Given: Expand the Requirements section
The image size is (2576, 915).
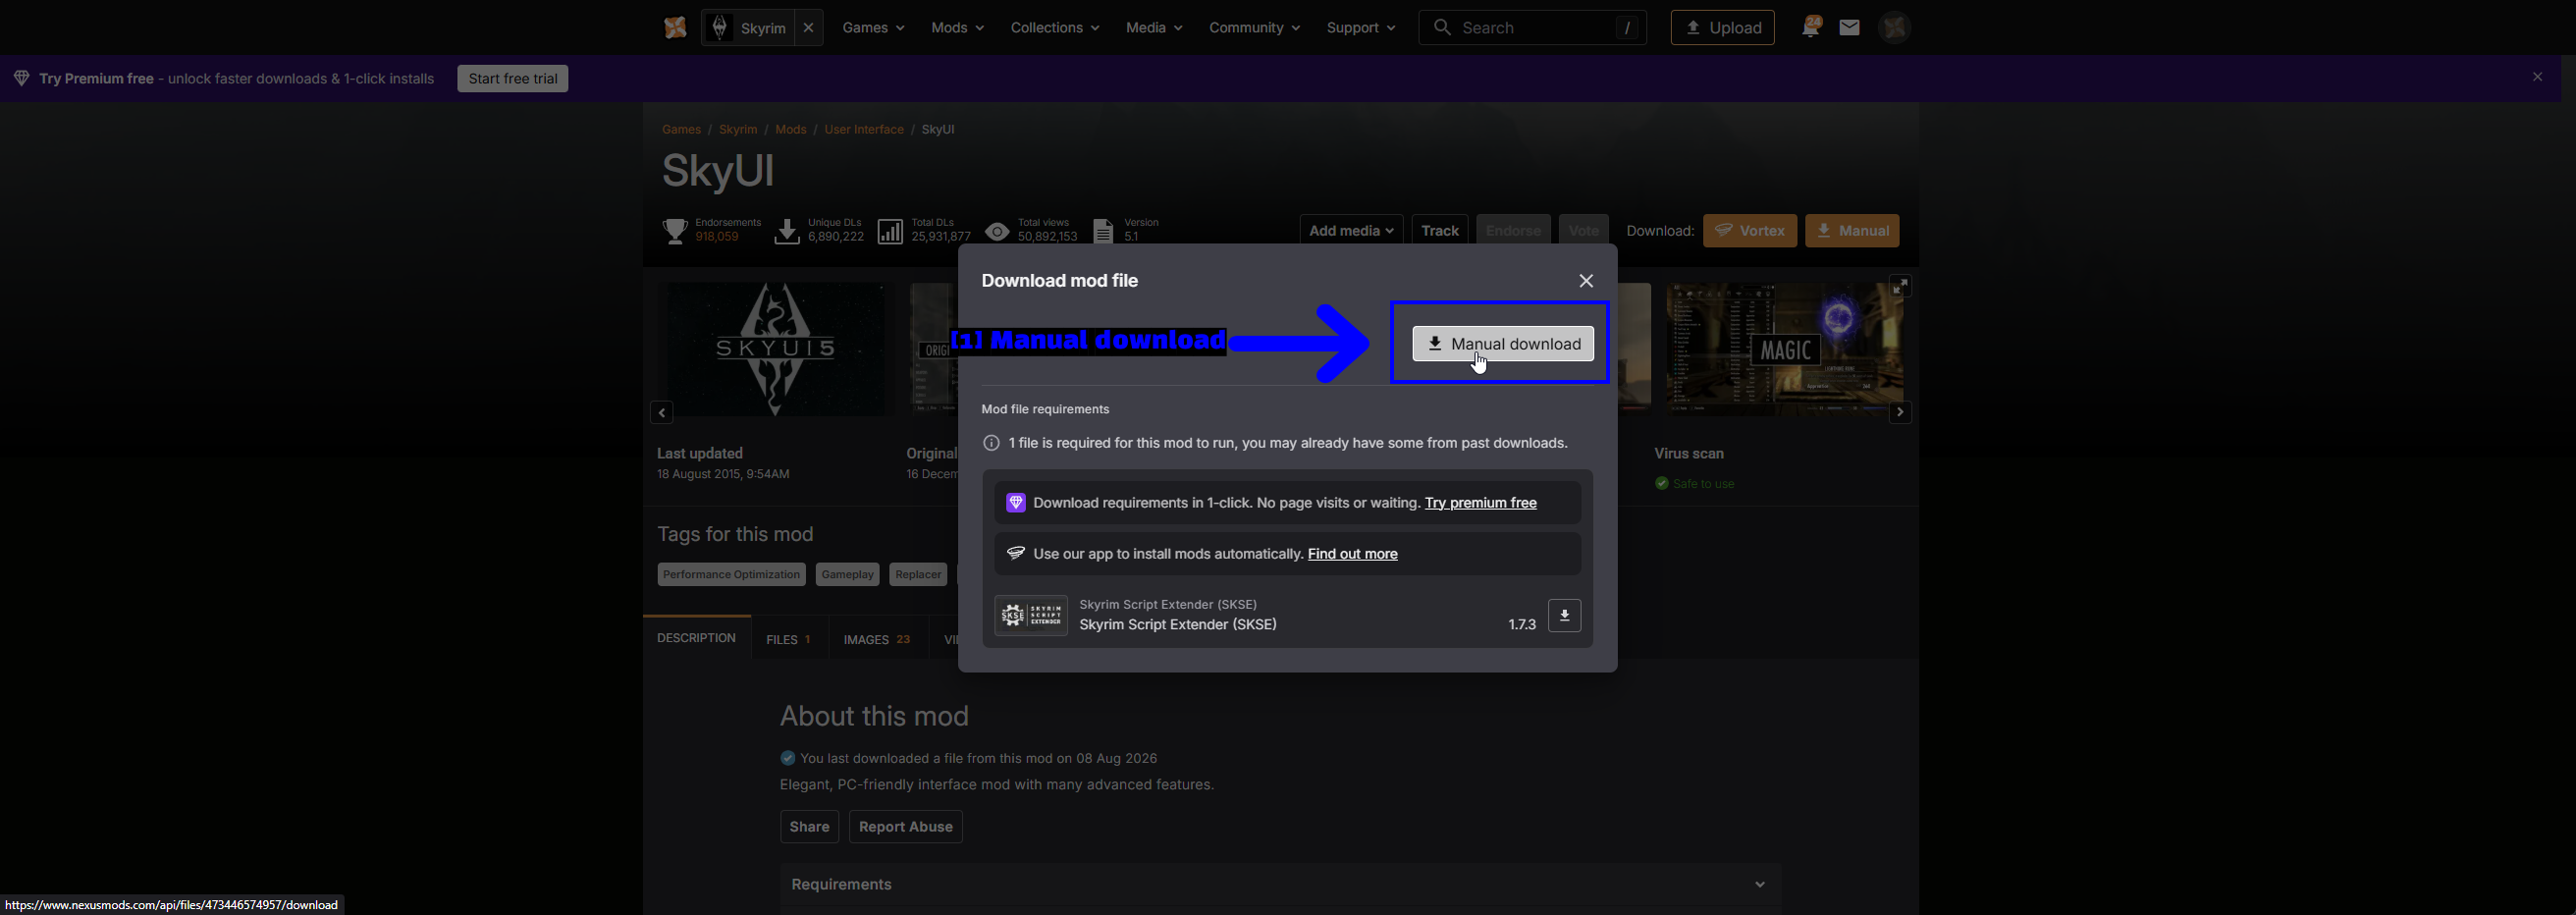Looking at the screenshot, I should click(x=1280, y=885).
